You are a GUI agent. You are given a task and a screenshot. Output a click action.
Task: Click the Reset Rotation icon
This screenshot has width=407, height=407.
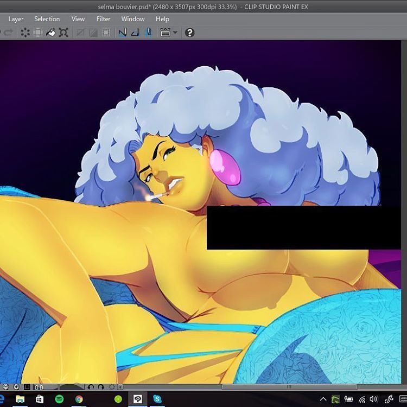112,387
